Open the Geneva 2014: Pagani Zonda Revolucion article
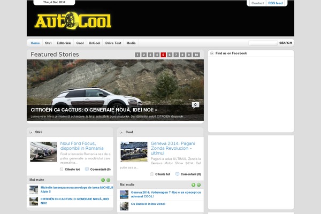This screenshot has height=214, width=321. [173, 148]
